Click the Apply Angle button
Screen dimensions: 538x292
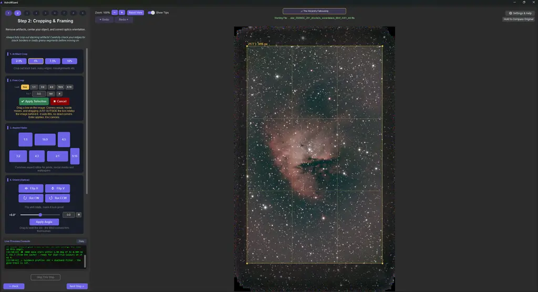44,222
